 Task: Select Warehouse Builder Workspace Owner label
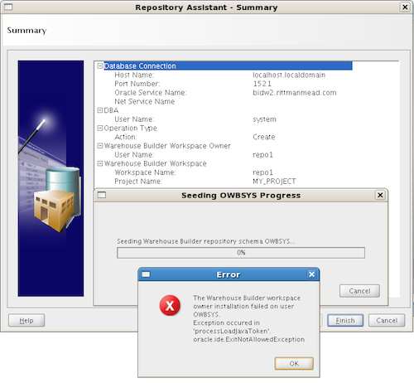(167, 146)
